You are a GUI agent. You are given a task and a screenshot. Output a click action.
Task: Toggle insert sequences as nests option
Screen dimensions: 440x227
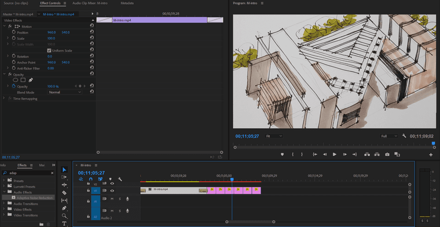(81, 179)
